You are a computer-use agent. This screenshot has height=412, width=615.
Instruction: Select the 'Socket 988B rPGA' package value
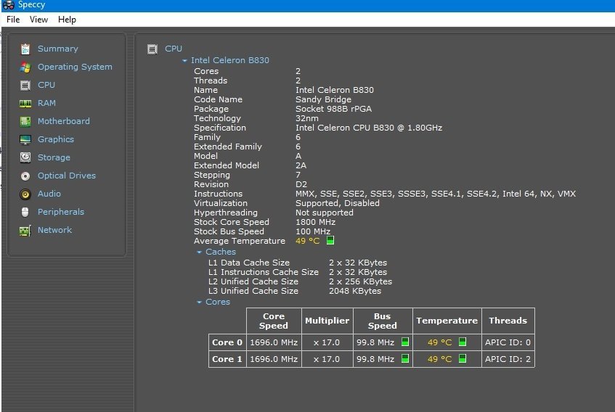click(333, 109)
